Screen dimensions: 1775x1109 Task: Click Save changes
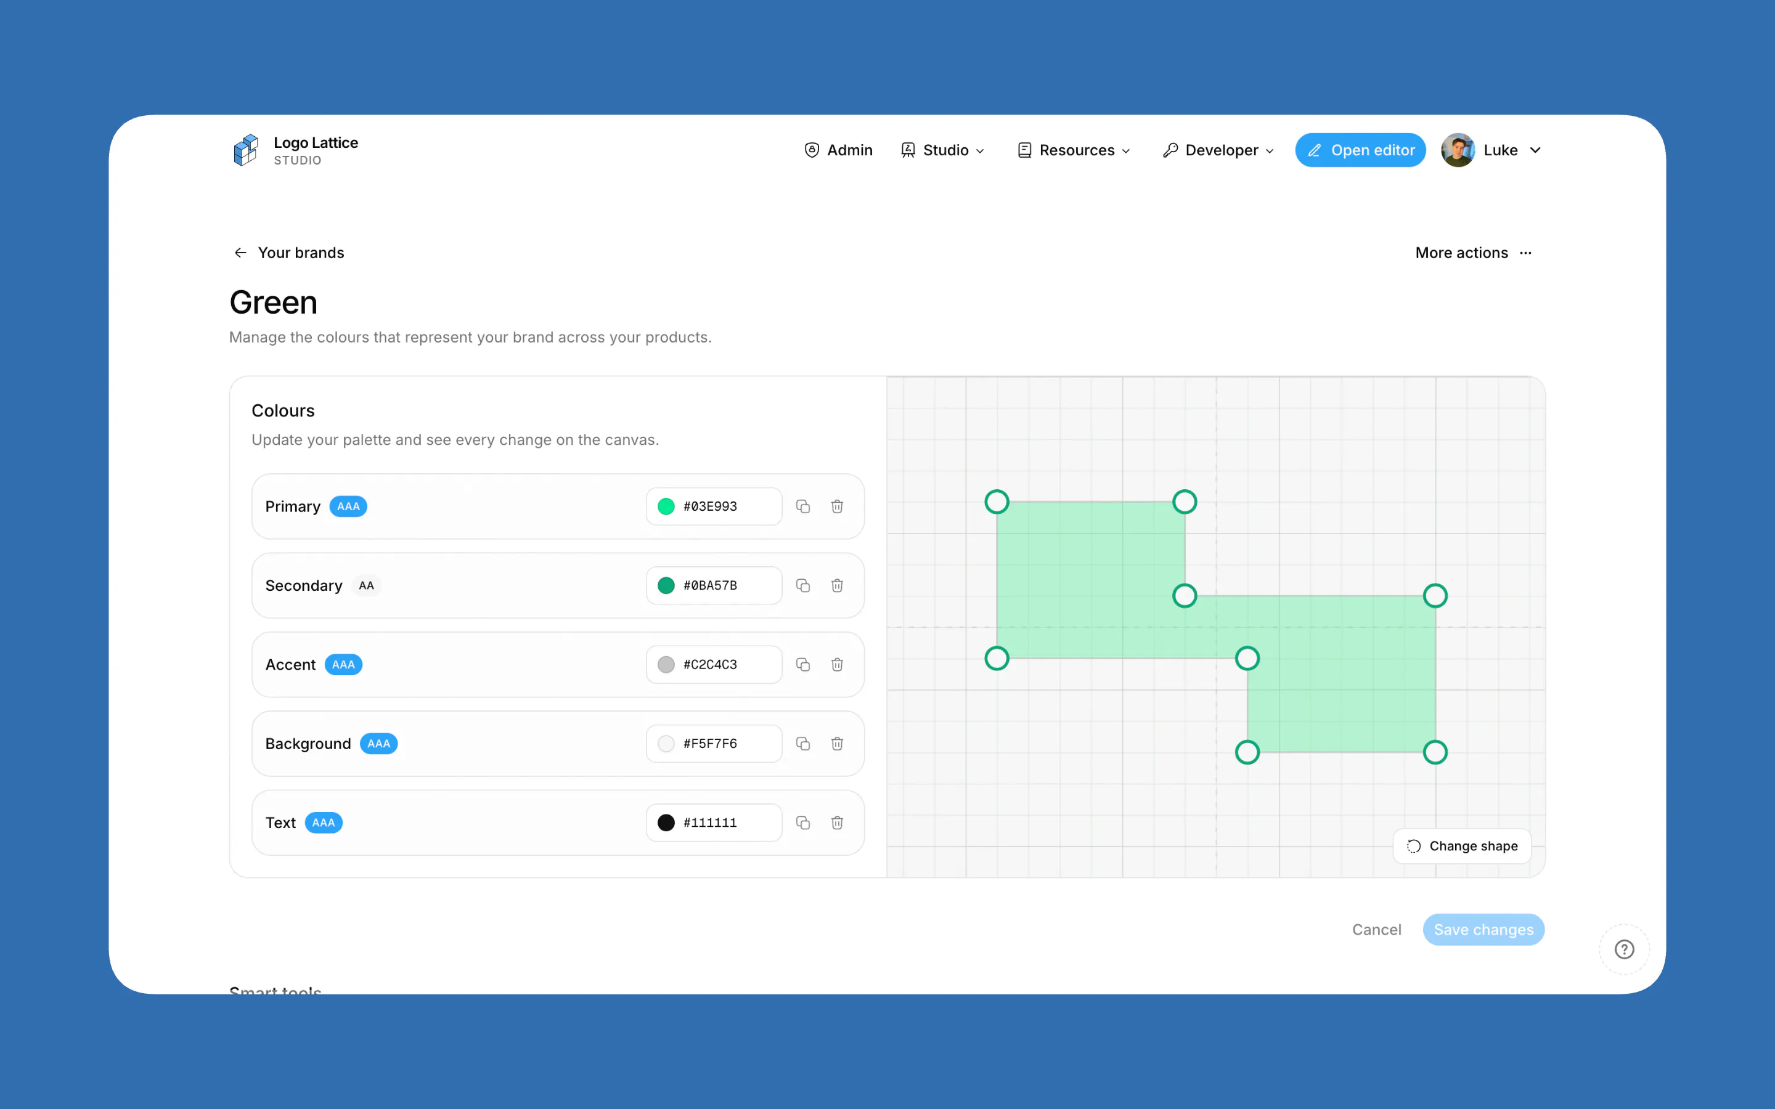pyautogui.click(x=1483, y=930)
